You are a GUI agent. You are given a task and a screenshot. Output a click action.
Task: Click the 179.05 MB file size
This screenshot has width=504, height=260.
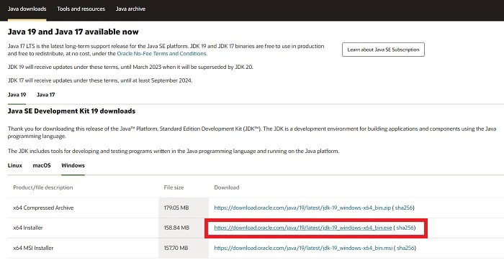(176, 208)
